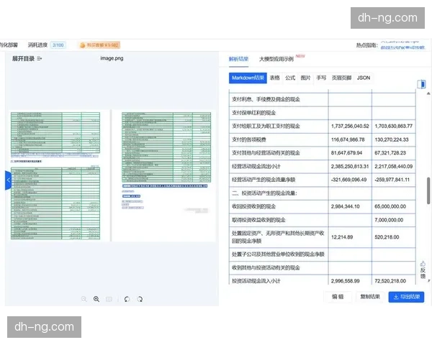
Task: Click the fit-to-page icon in viewer toolbar
Action: point(109,299)
